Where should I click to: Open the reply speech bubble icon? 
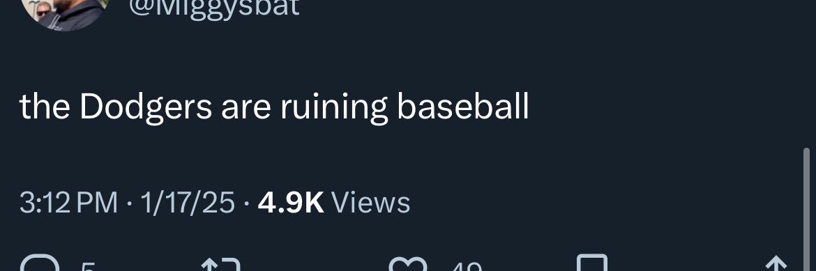pos(40,264)
